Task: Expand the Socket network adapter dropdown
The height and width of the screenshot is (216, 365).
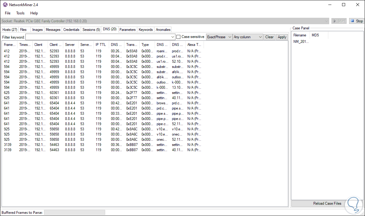Action: tap(326, 21)
